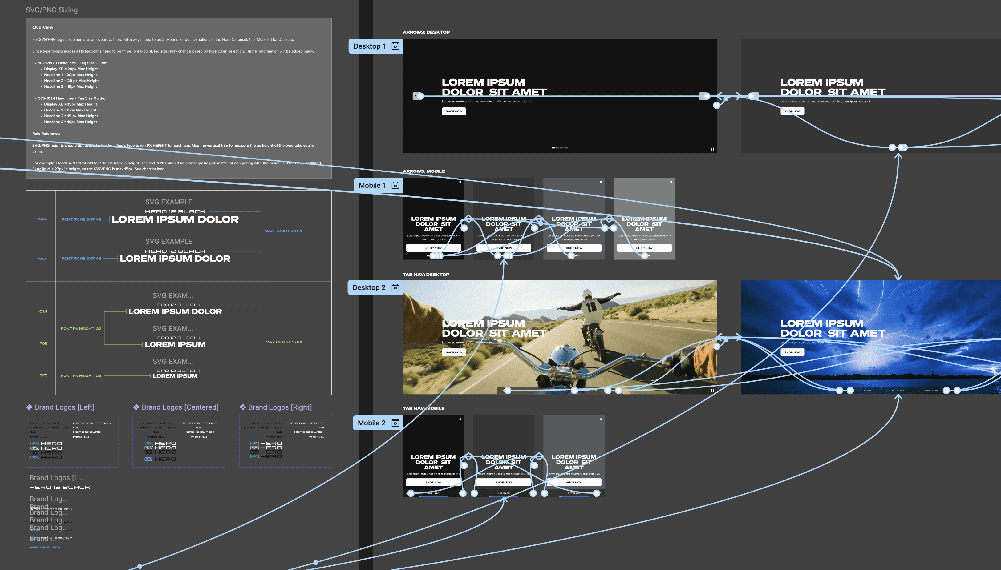Screen dimensions: 1001x570
Task: Click SLOT 2 LABEL tab in lightning frame
Action: coord(898,390)
